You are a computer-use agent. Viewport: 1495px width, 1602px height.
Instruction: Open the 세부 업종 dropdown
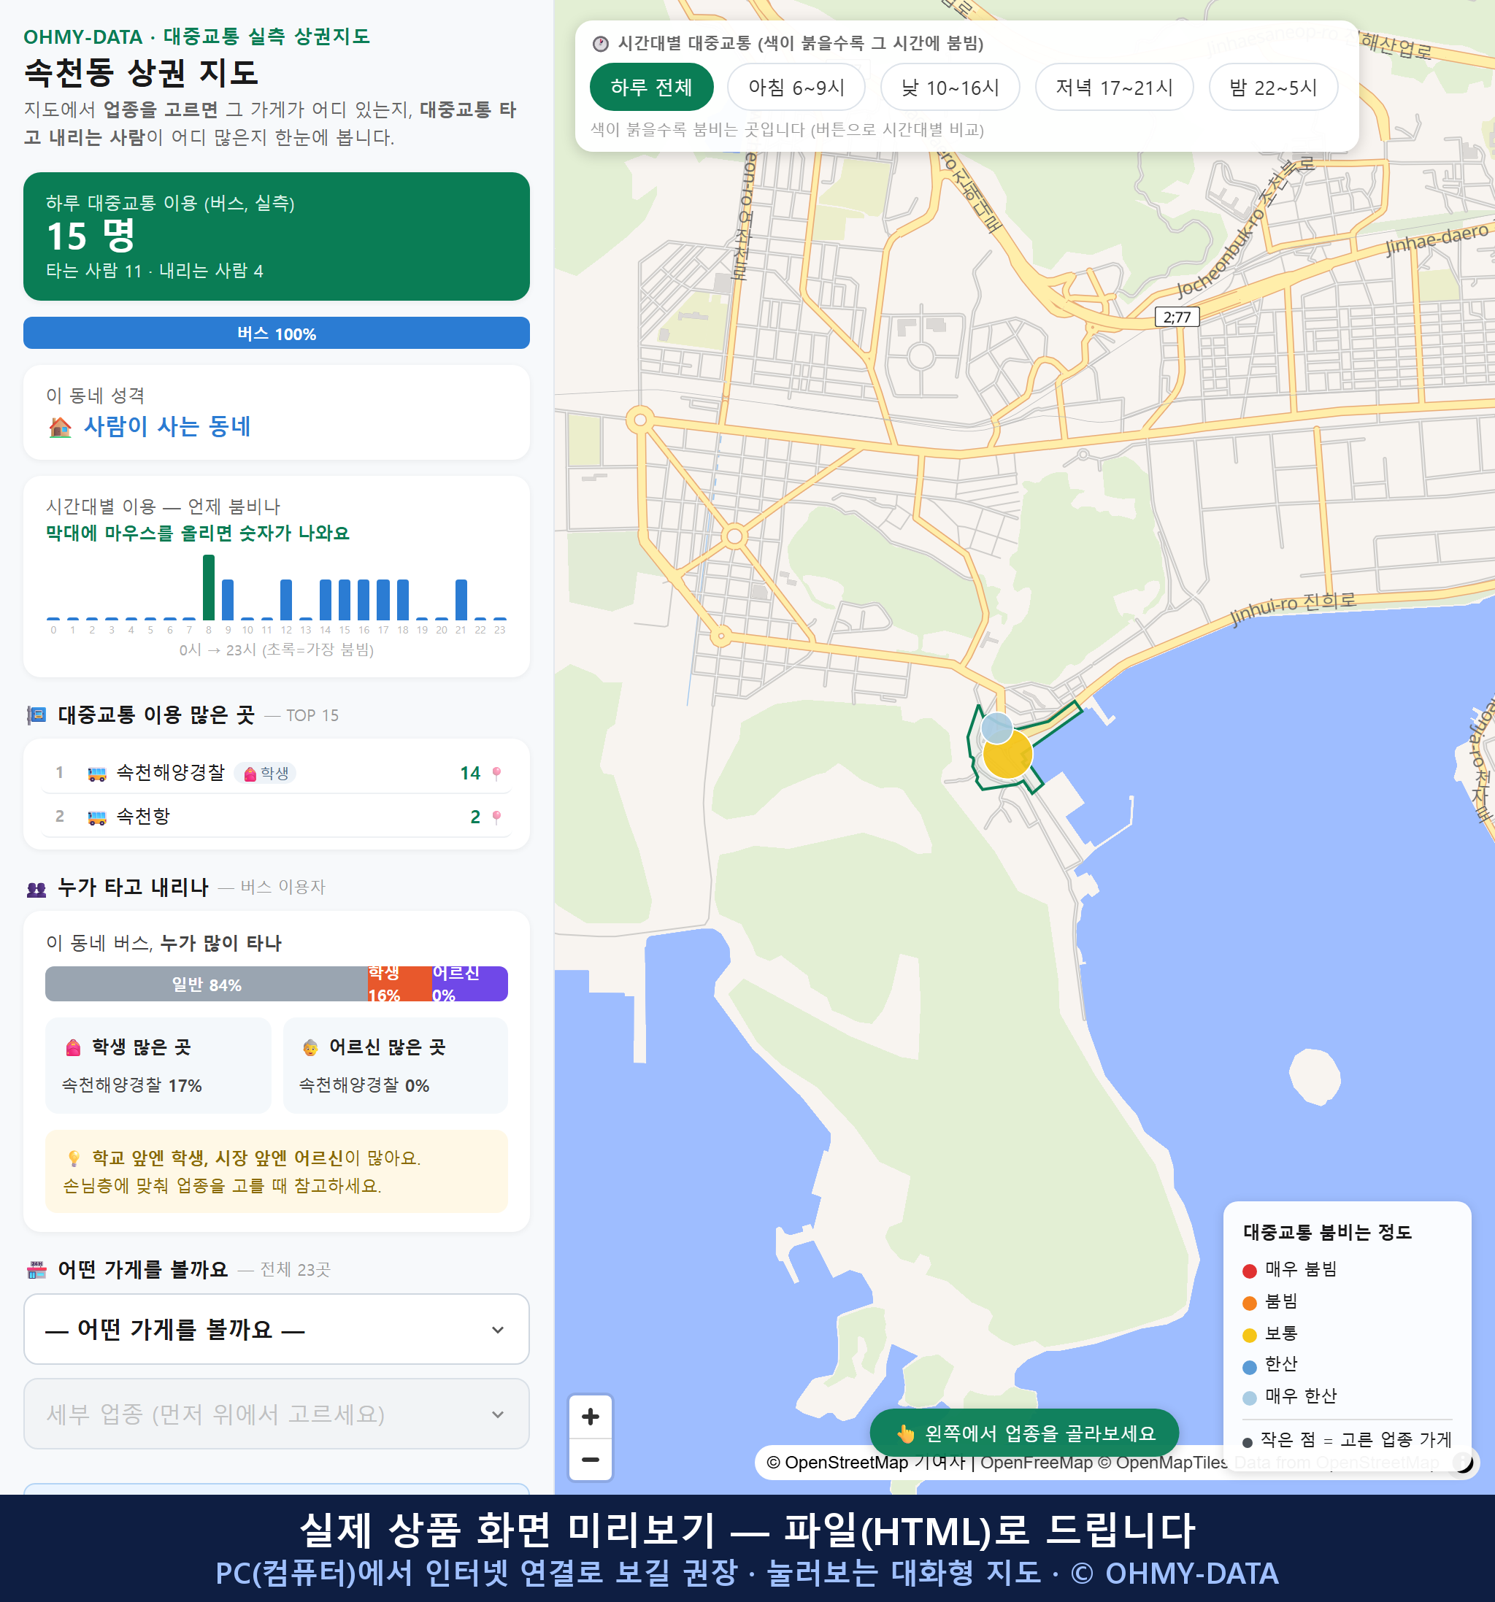[x=277, y=1414]
